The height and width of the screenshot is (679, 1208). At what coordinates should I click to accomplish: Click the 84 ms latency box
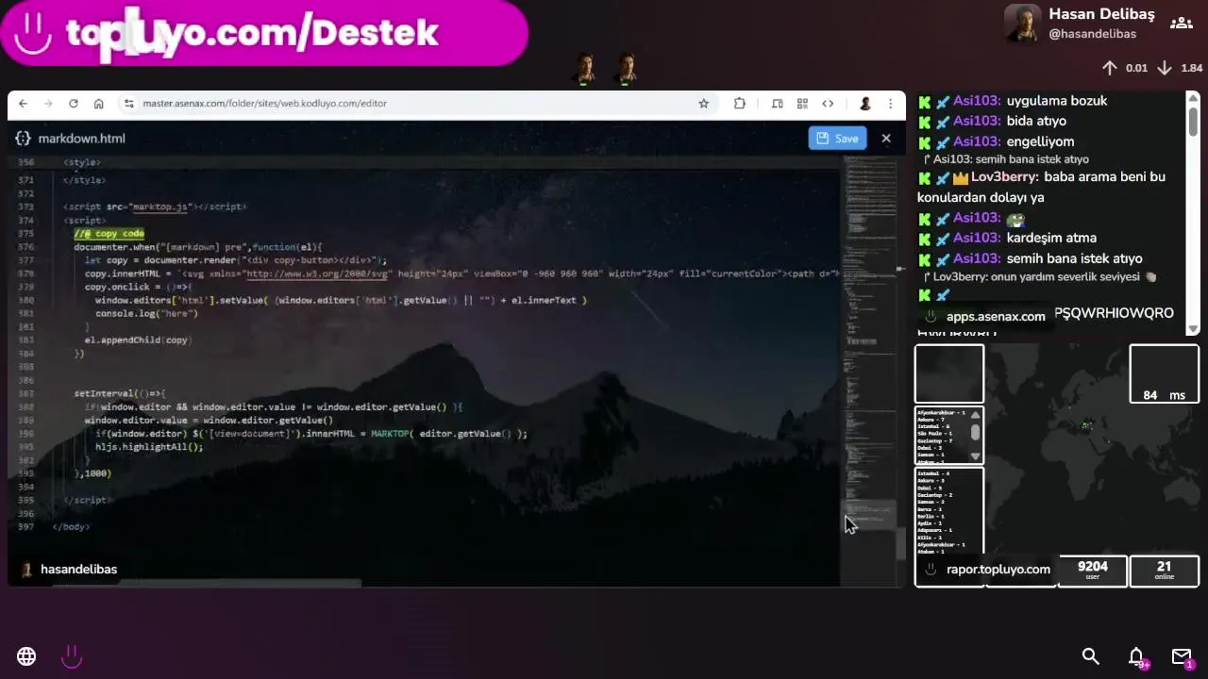(1165, 373)
